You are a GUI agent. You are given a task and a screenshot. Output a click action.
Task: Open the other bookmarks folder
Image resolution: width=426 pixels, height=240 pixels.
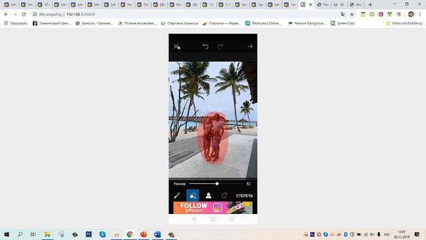tap(404, 23)
